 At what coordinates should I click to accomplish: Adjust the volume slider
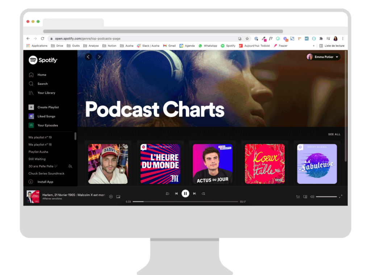pyautogui.click(x=326, y=196)
